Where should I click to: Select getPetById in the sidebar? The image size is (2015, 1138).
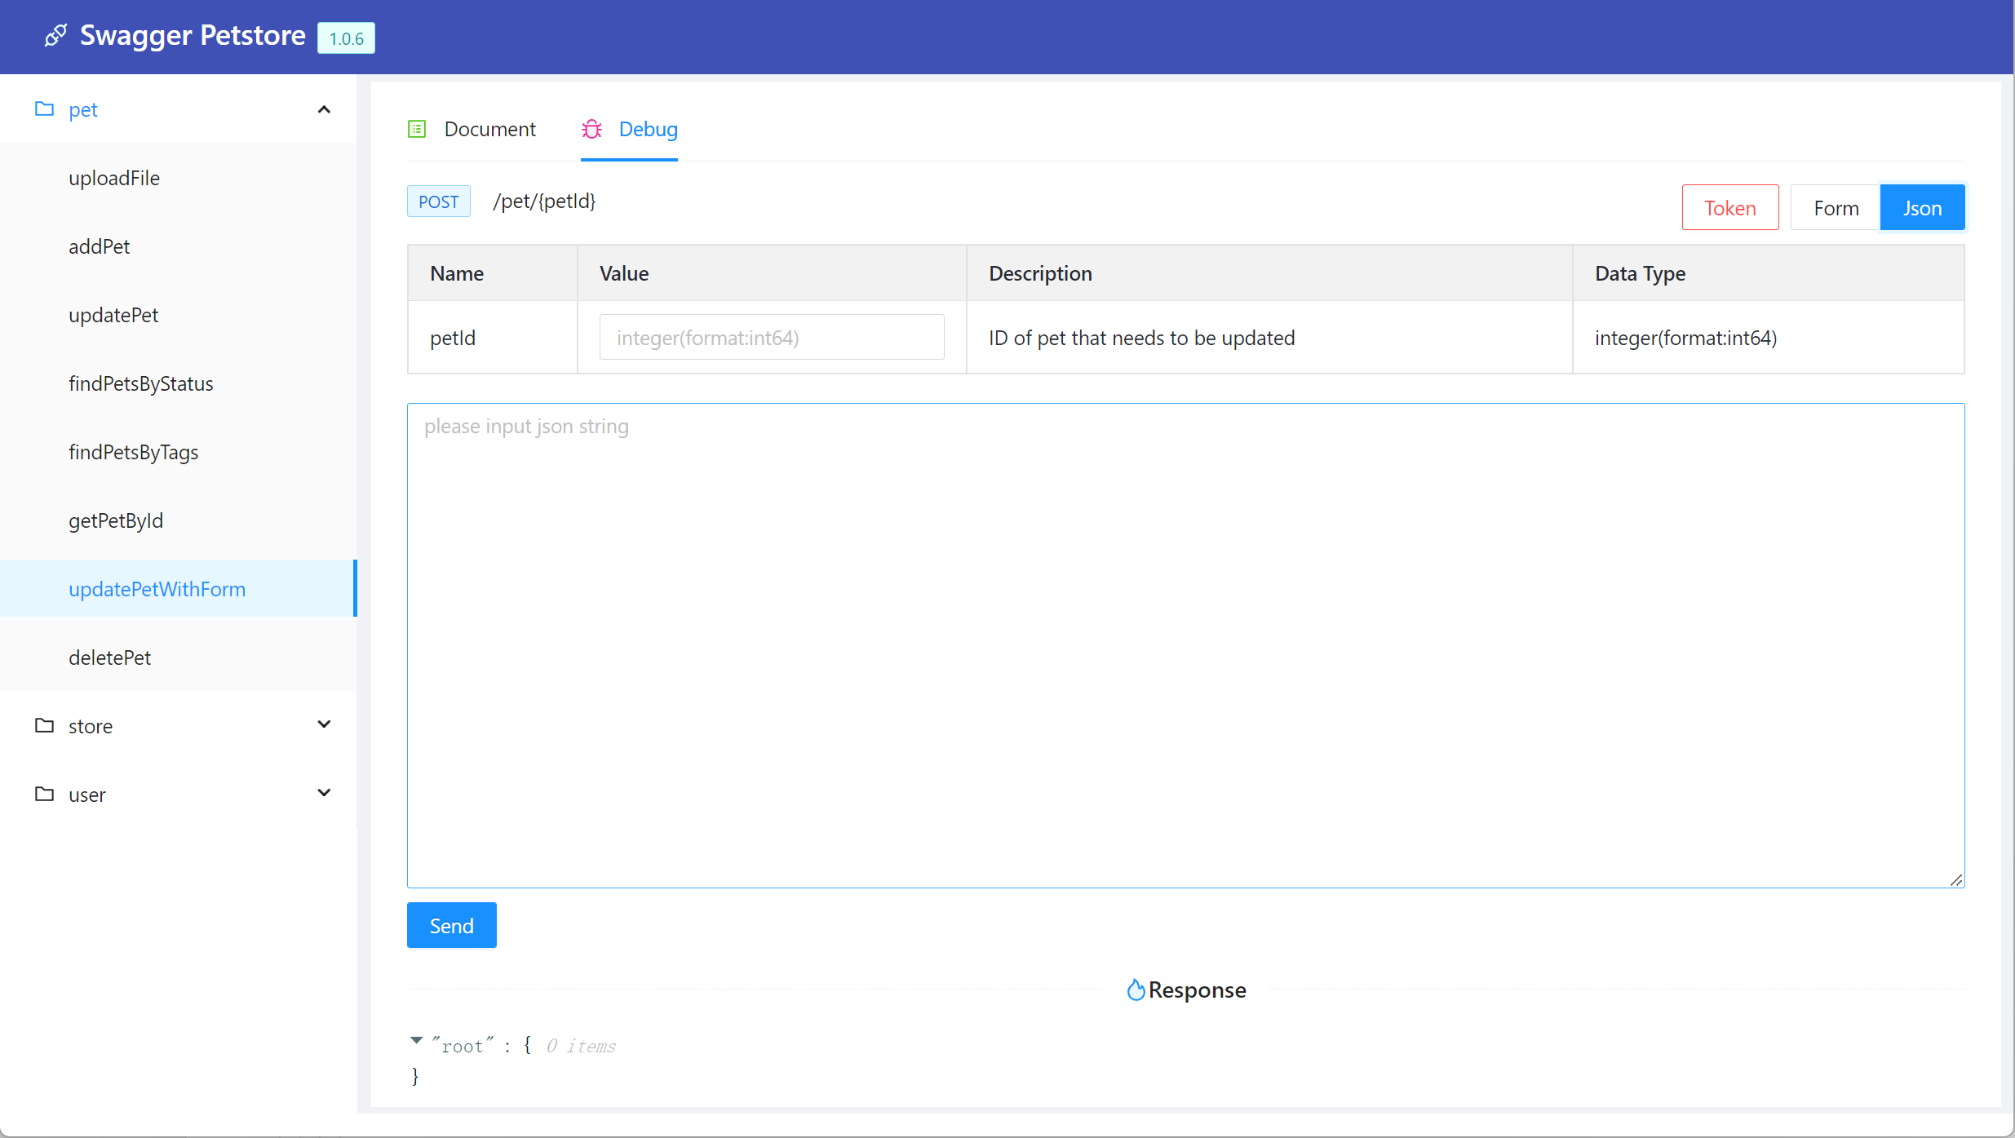point(116,520)
